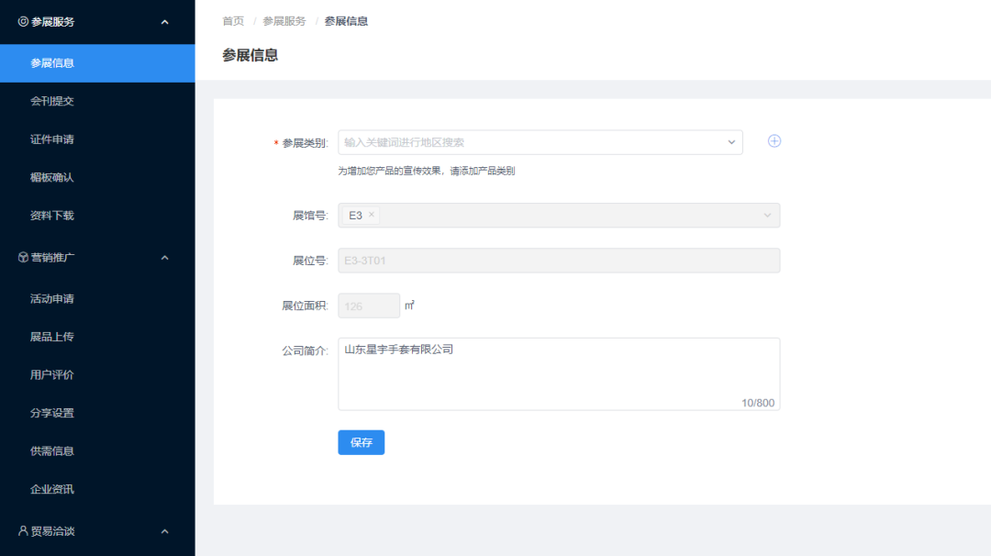Click the 公司简介 field label

tap(305, 350)
